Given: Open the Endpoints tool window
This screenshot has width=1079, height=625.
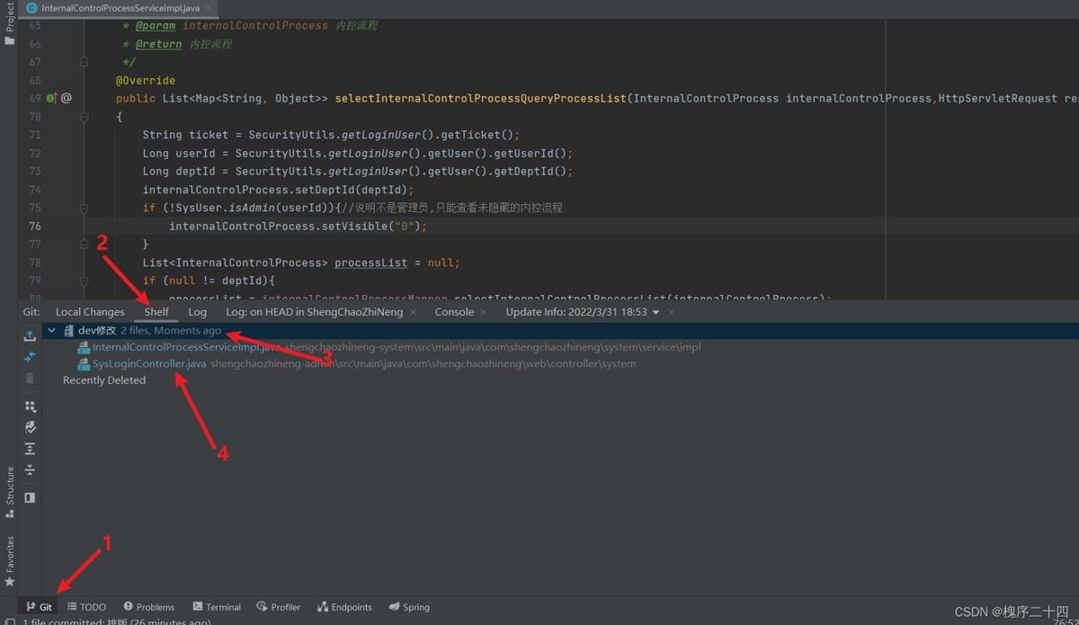Looking at the screenshot, I should point(343,607).
